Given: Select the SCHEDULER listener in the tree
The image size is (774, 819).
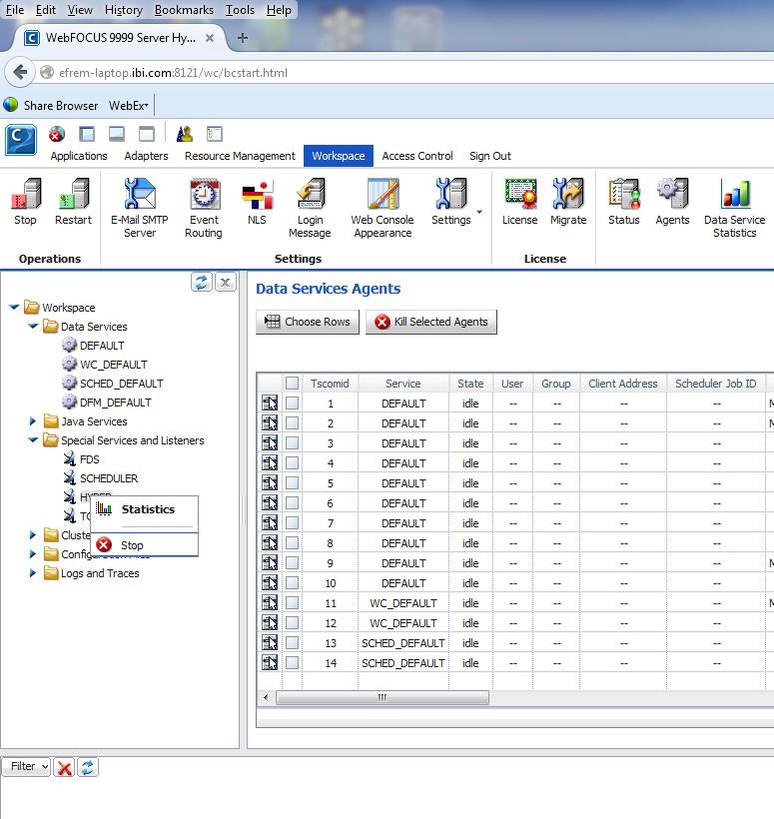Looking at the screenshot, I should tap(109, 478).
